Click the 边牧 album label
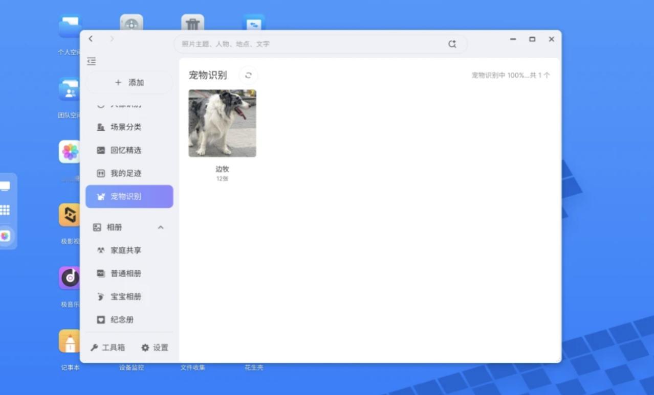Screen dimensions: 654x395 click(222, 169)
